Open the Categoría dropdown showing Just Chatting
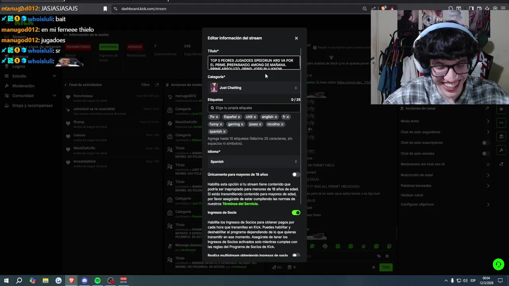 tap(254, 88)
